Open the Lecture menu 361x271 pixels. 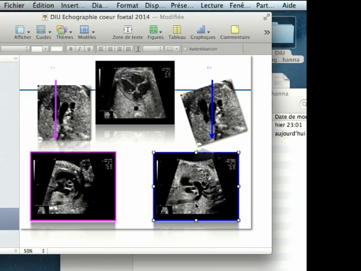212,5
